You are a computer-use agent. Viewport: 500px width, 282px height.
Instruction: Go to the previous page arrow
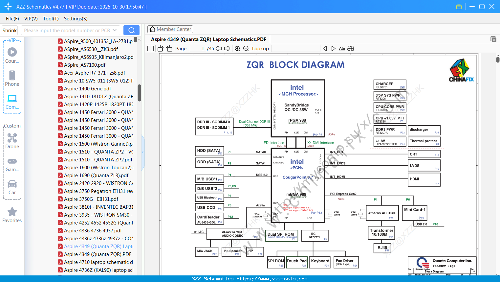click(x=219, y=48)
